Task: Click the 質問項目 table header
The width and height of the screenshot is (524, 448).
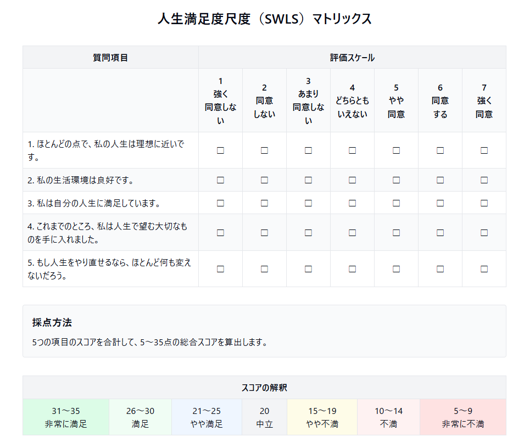Action: pyautogui.click(x=110, y=58)
